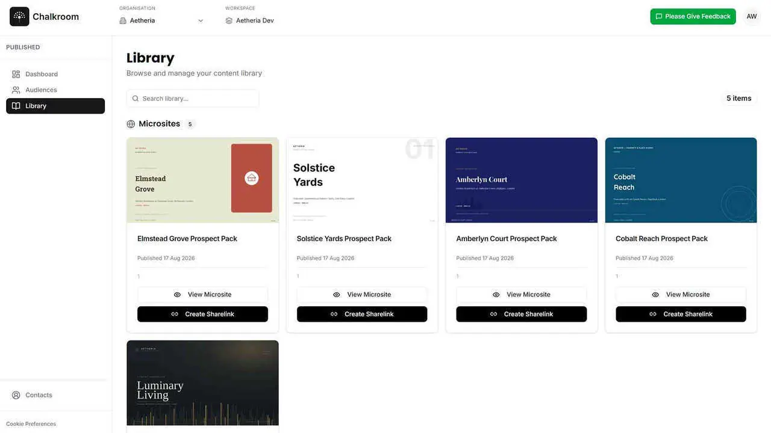Open Audiences in the sidebar

pyautogui.click(x=55, y=90)
